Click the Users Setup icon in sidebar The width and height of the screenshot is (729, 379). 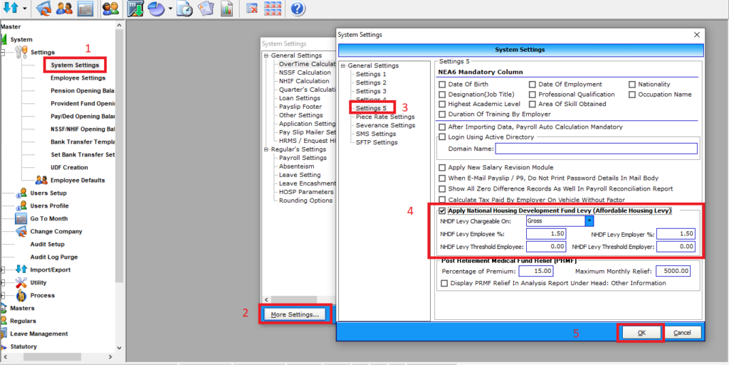(x=21, y=193)
